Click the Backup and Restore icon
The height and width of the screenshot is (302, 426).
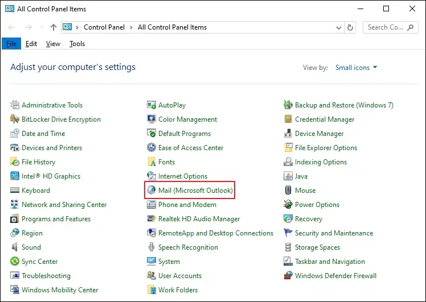coord(288,105)
